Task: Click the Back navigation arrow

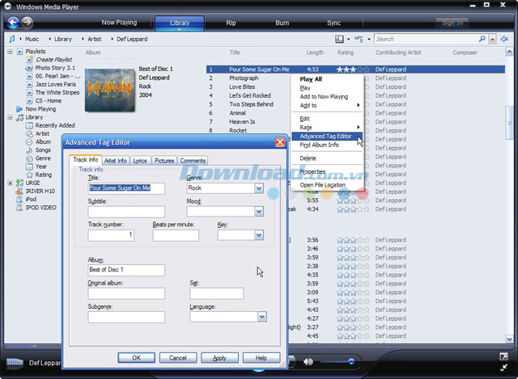Action: coord(13,23)
